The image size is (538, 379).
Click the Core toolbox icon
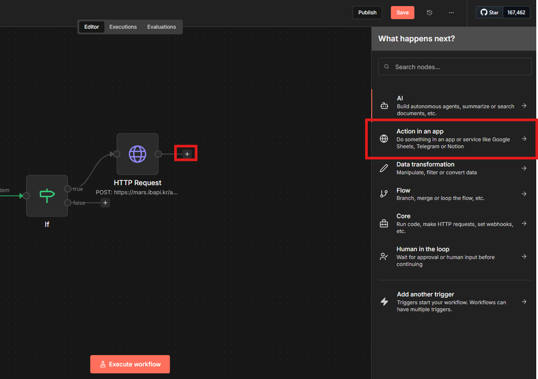pos(384,223)
